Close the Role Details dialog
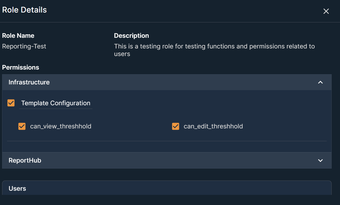 click(326, 11)
